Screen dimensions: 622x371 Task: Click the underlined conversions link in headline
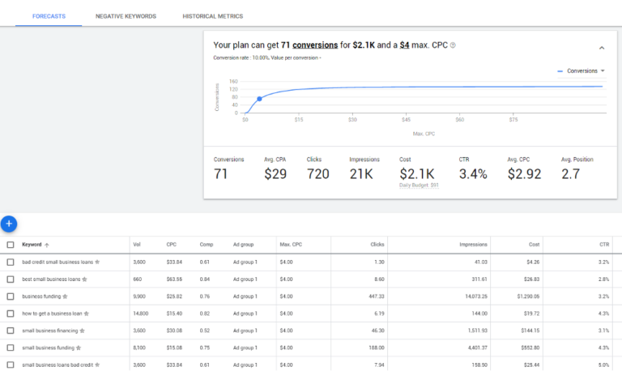315,45
